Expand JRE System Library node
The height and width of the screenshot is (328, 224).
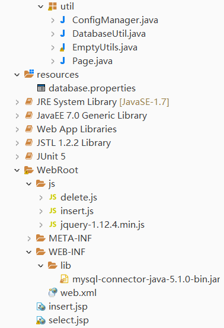coord(17,102)
